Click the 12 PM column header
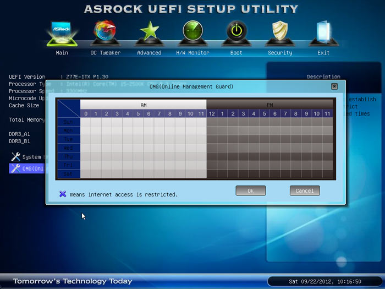 pos(212,113)
